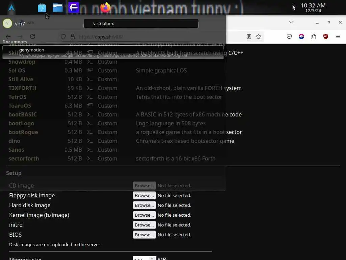Click the virtualbox search field

pyautogui.click(x=141, y=23)
